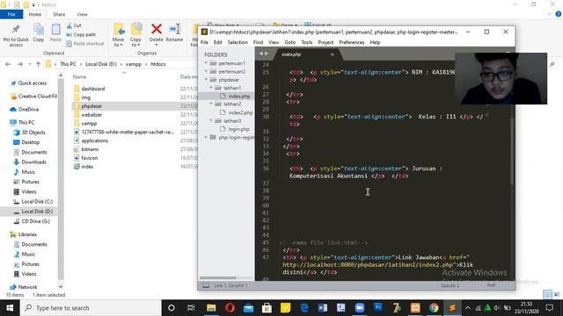Open login.php in Sublime sidebar

238,129
